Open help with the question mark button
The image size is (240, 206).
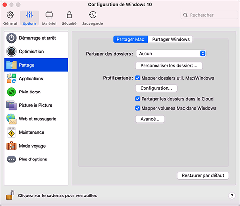point(232,195)
